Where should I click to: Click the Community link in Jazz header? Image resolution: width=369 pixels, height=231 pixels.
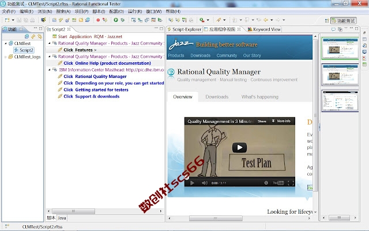227,55
